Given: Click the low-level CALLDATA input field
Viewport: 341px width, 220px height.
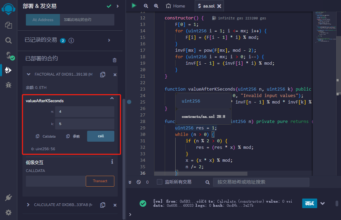Looking at the screenshot, I should click(x=56, y=181).
